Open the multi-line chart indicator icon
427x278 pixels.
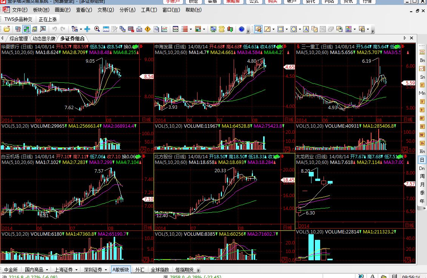tap(164, 29)
